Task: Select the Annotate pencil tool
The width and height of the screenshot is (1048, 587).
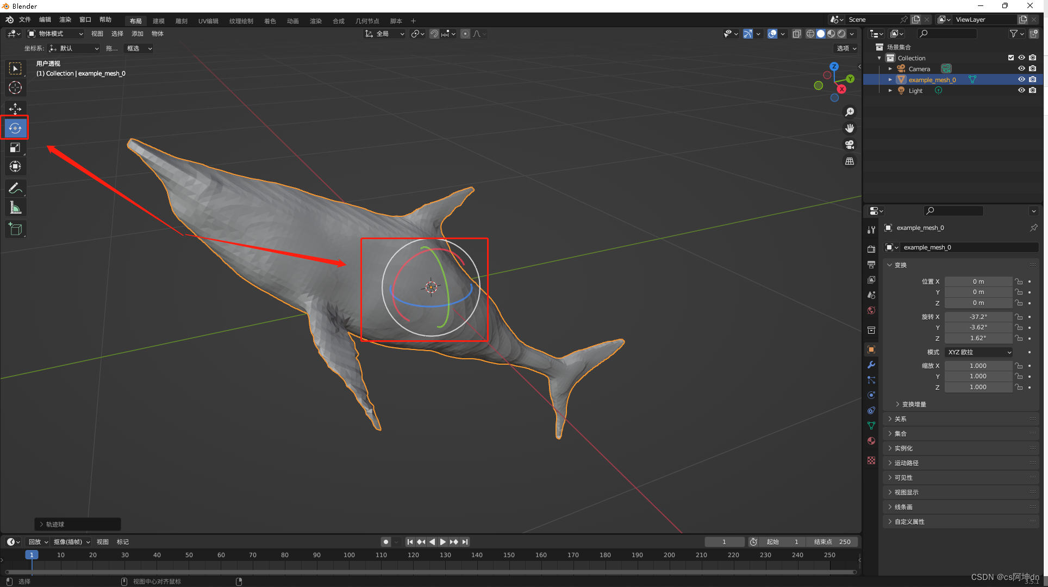Action: click(15, 188)
